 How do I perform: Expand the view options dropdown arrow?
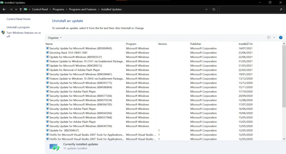coord(274,37)
